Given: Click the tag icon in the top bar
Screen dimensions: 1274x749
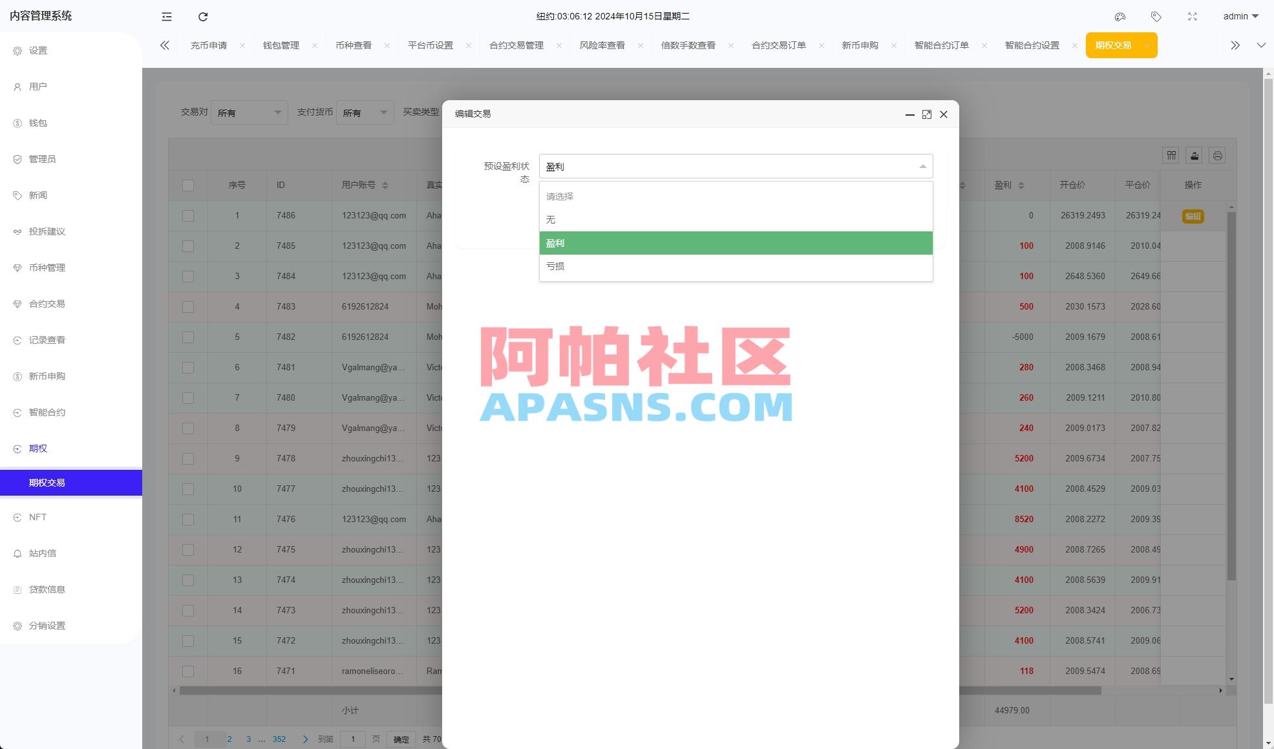Looking at the screenshot, I should tap(1156, 17).
